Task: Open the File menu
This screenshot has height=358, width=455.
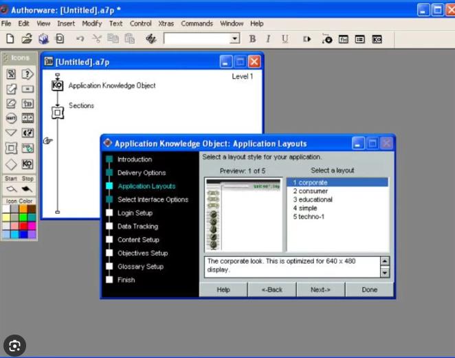Action: pyautogui.click(x=6, y=23)
